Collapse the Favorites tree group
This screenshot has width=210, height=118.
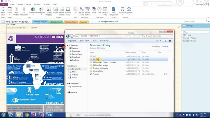click(x=68, y=45)
